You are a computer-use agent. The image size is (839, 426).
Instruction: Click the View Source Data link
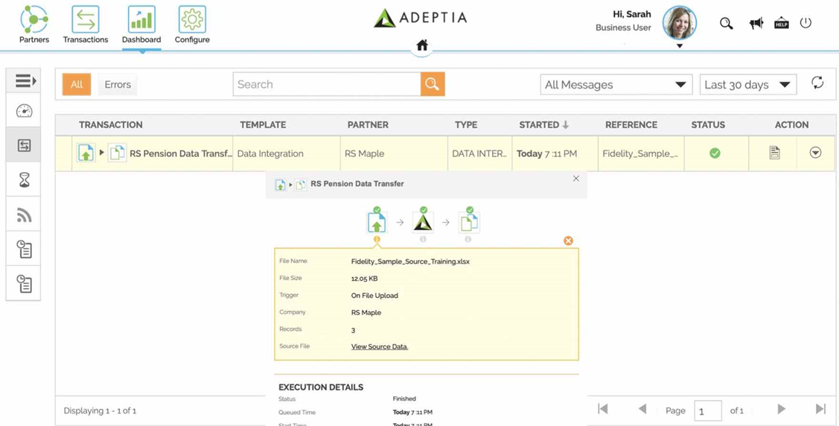point(380,347)
